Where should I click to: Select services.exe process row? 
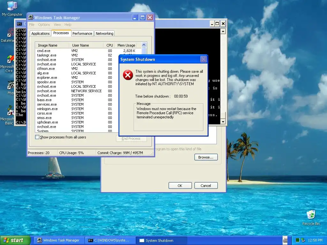click(77, 104)
